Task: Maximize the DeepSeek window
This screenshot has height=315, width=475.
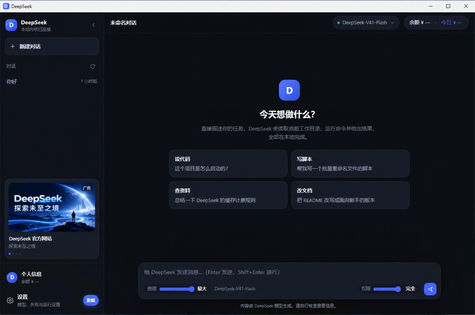Action: click(448, 6)
